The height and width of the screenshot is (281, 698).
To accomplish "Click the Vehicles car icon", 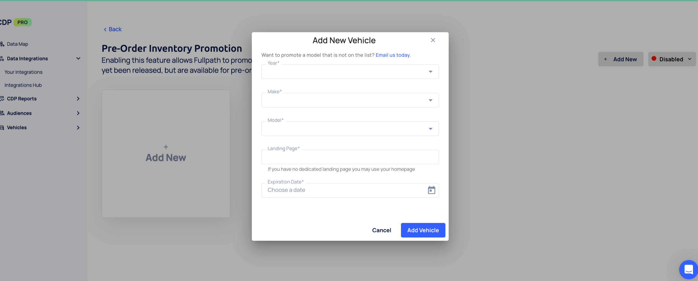I will tap(2, 128).
